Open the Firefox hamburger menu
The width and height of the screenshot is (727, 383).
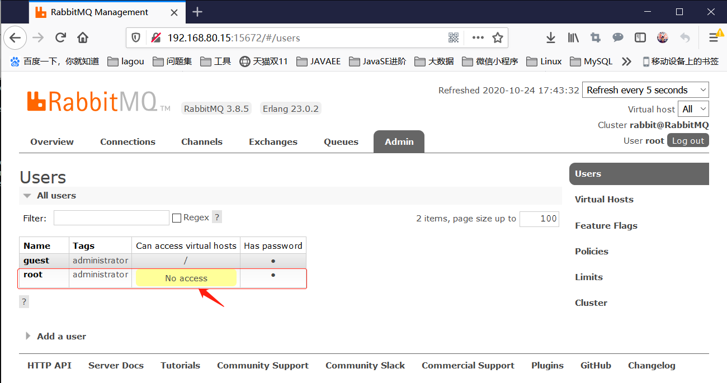(x=715, y=37)
